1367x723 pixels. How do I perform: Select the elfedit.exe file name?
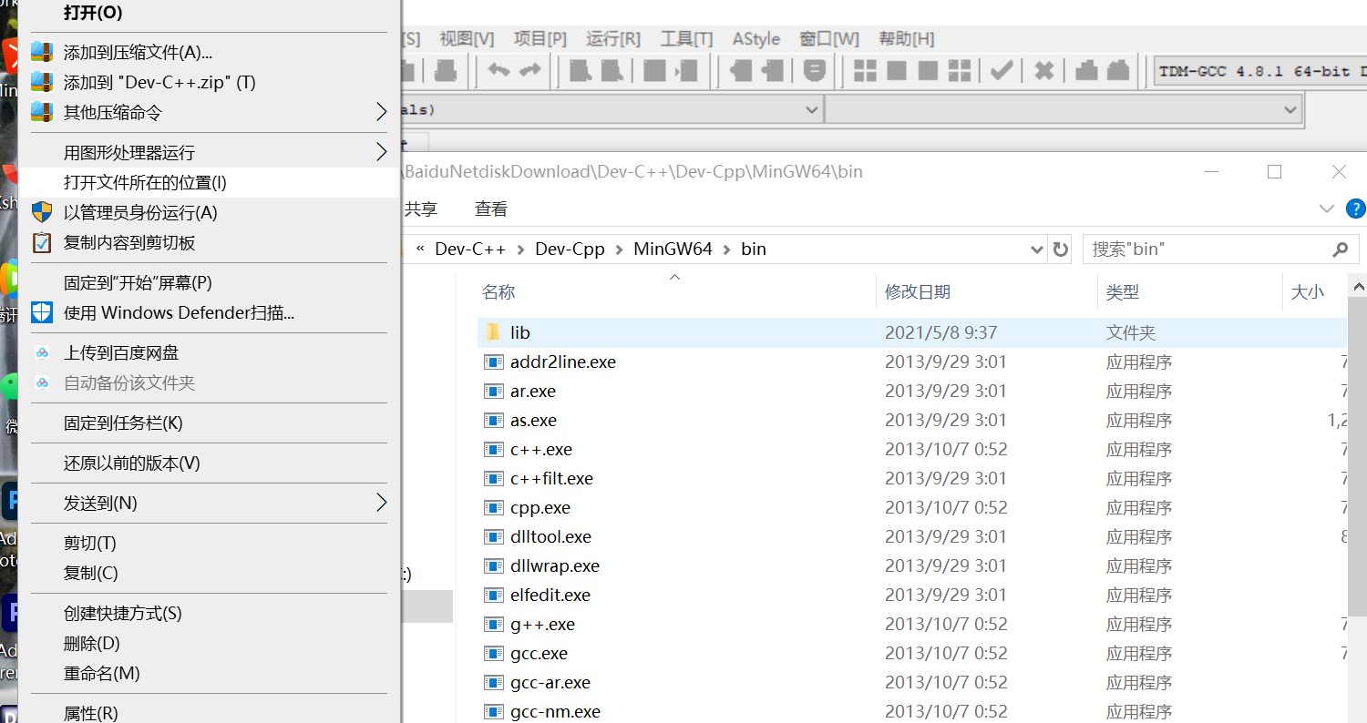pos(550,595)
